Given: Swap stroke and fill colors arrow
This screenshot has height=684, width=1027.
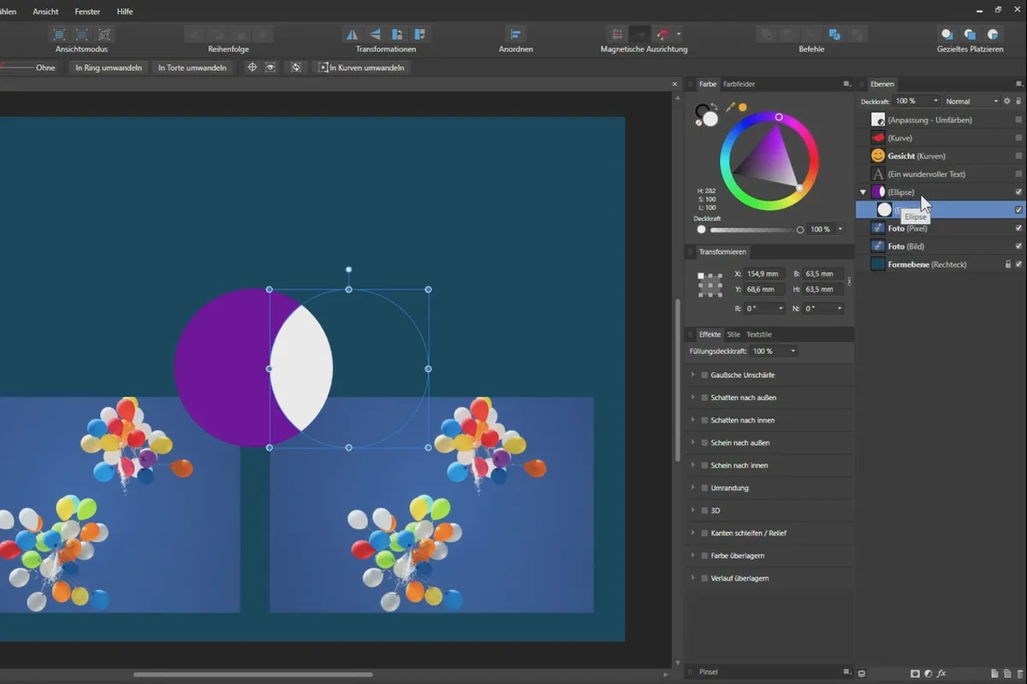Looking at the screenshot, I should tap(714, 108).
